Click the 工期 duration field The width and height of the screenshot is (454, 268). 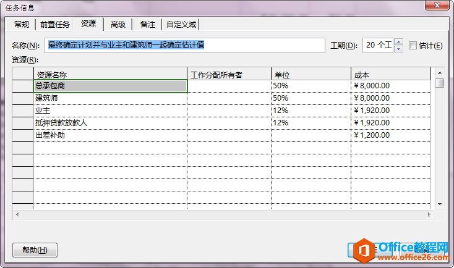(378, 46)
